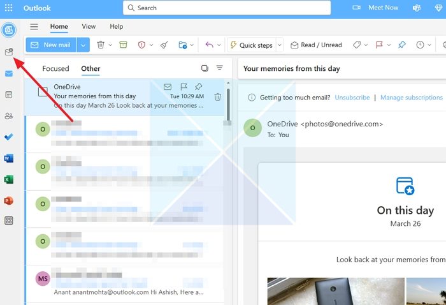
Task: Click the Outlook profile icon in sidebar
Action: [x=9, y=30]
